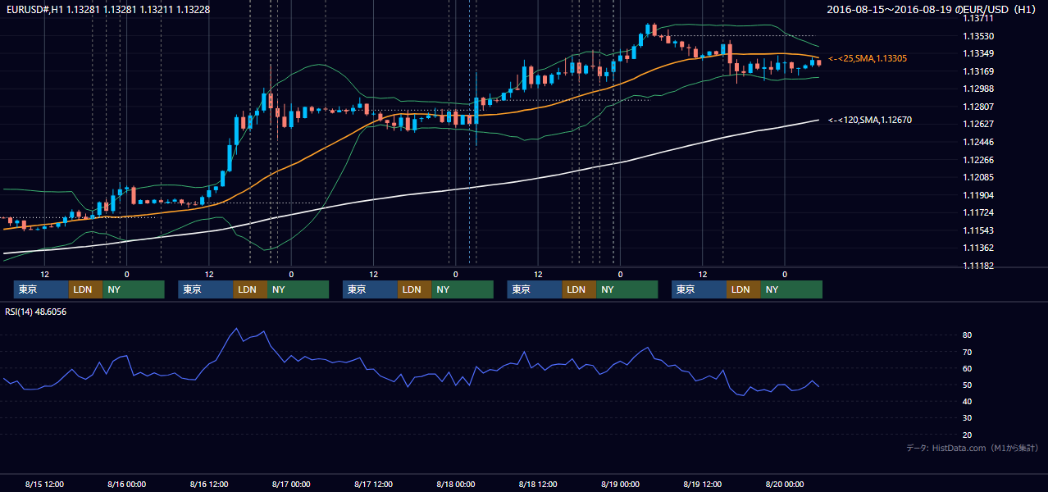Select the 東京 session block above 8/16 12:00
1048x492 pixels.
[x=206, y=289]
